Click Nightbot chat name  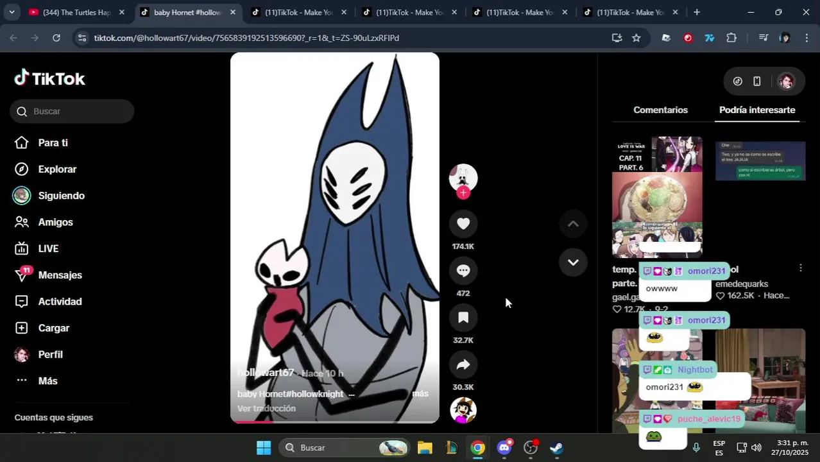[x=695, y=370]
